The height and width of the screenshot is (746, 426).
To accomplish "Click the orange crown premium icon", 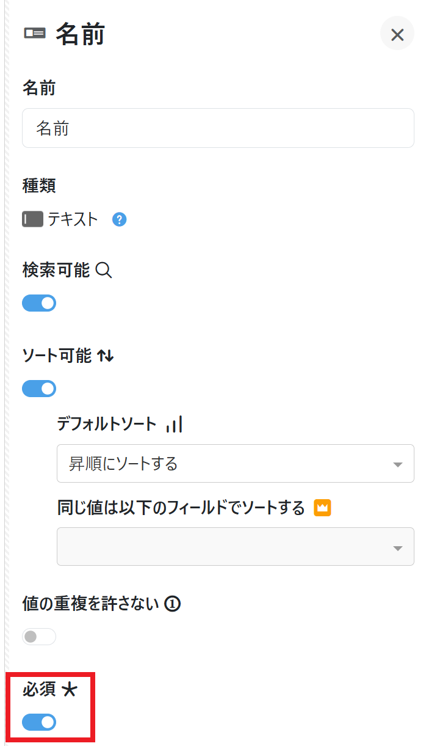I will tap(322, 508).
